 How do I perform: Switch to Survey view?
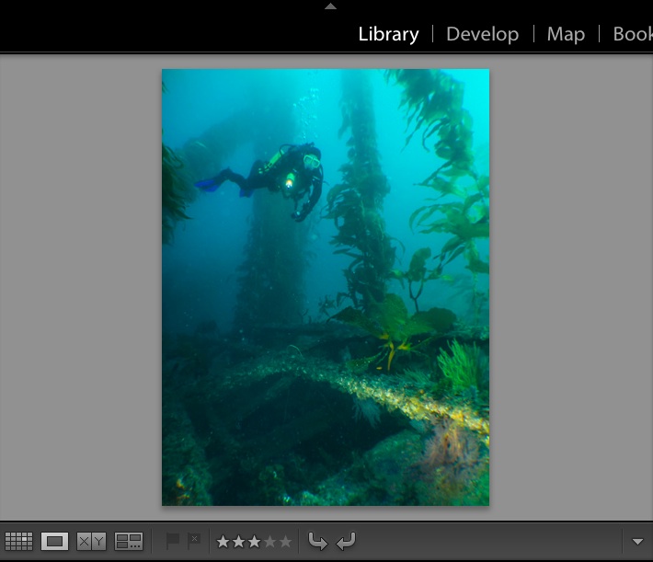coord(129,542)
